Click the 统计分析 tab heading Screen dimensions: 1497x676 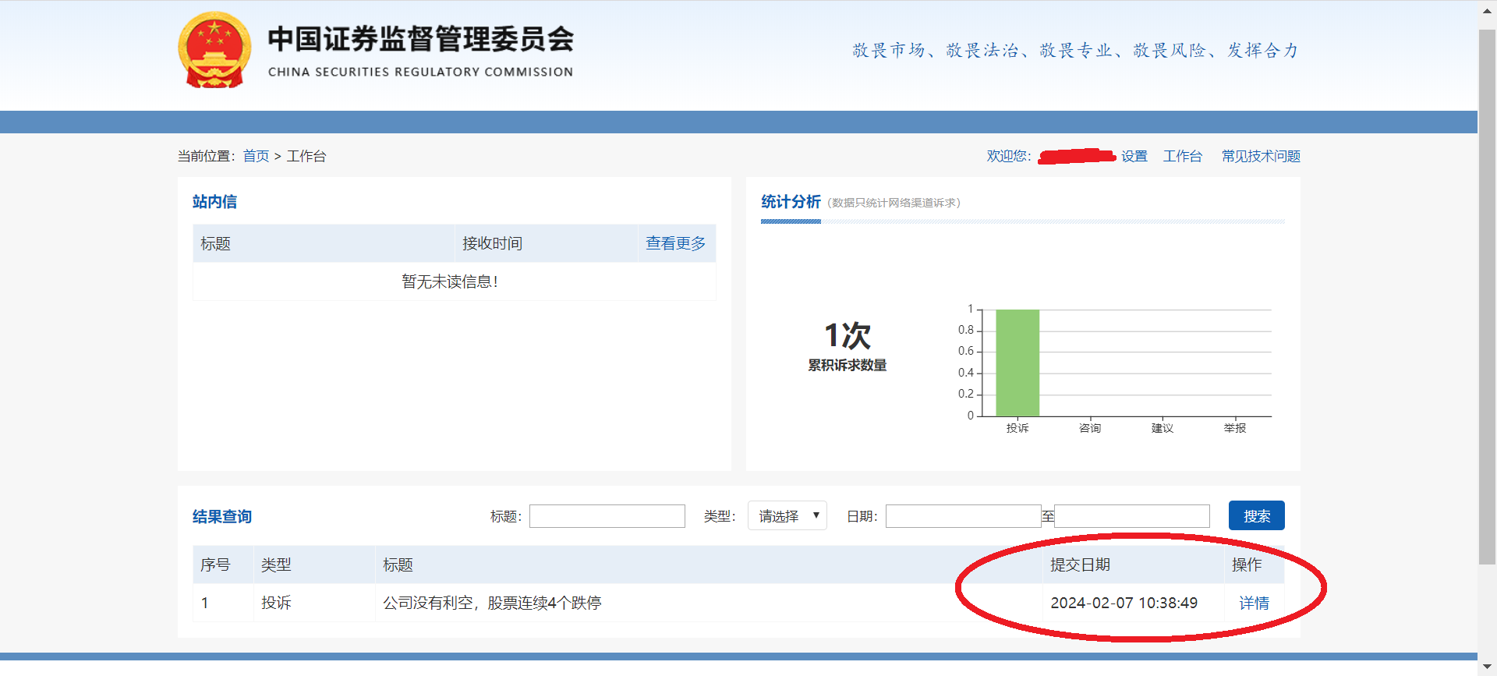tap(791, 202)
